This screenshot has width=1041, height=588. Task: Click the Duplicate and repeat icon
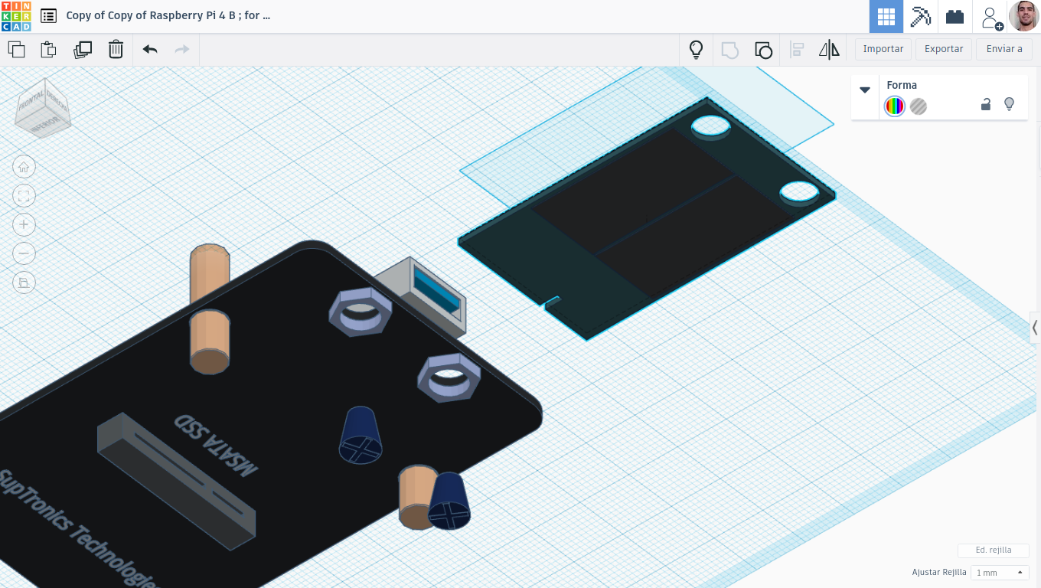coord(82,50)
